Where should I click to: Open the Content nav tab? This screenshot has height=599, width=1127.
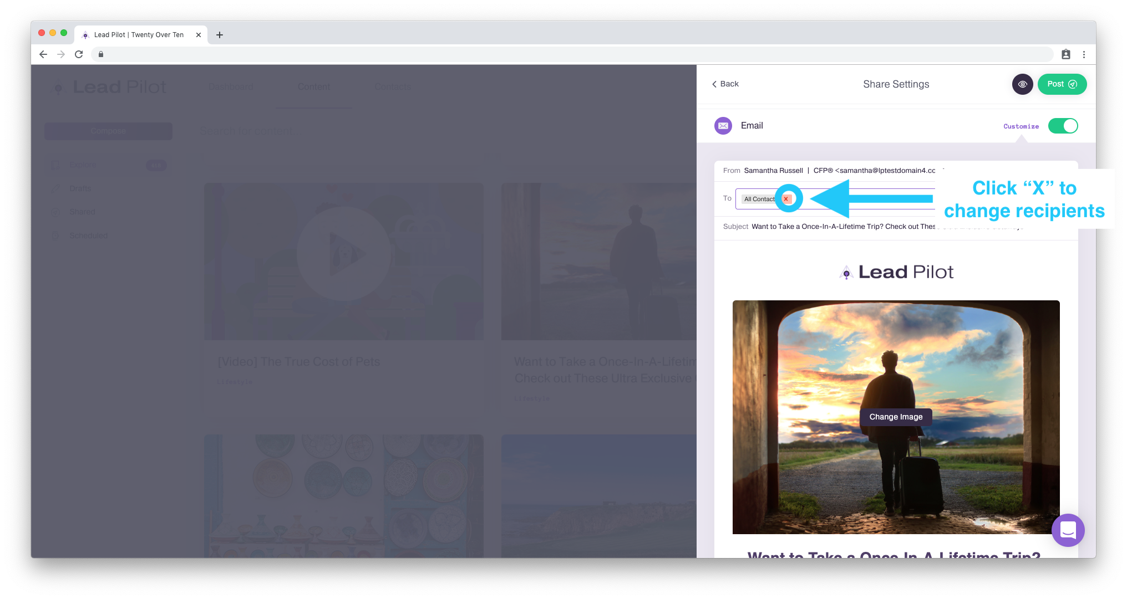314,87
